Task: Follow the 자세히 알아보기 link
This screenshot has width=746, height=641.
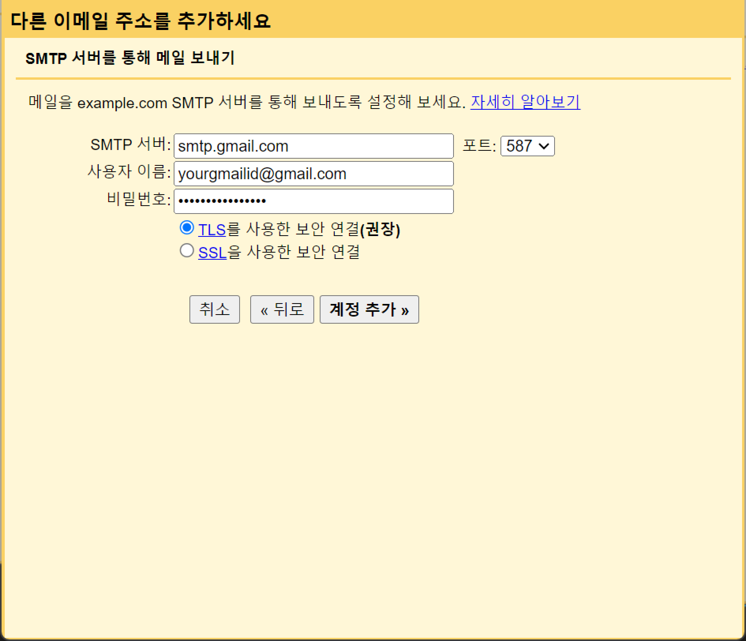Action: (x=525, y=102)
